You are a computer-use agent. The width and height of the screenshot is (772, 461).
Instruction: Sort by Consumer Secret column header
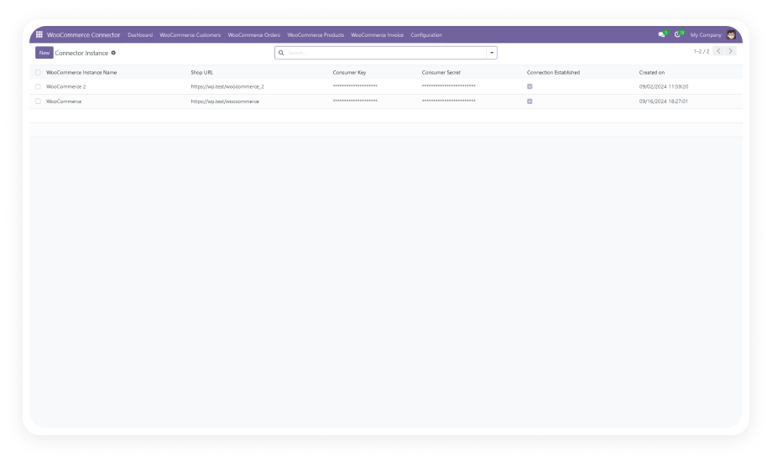[441, 72]
